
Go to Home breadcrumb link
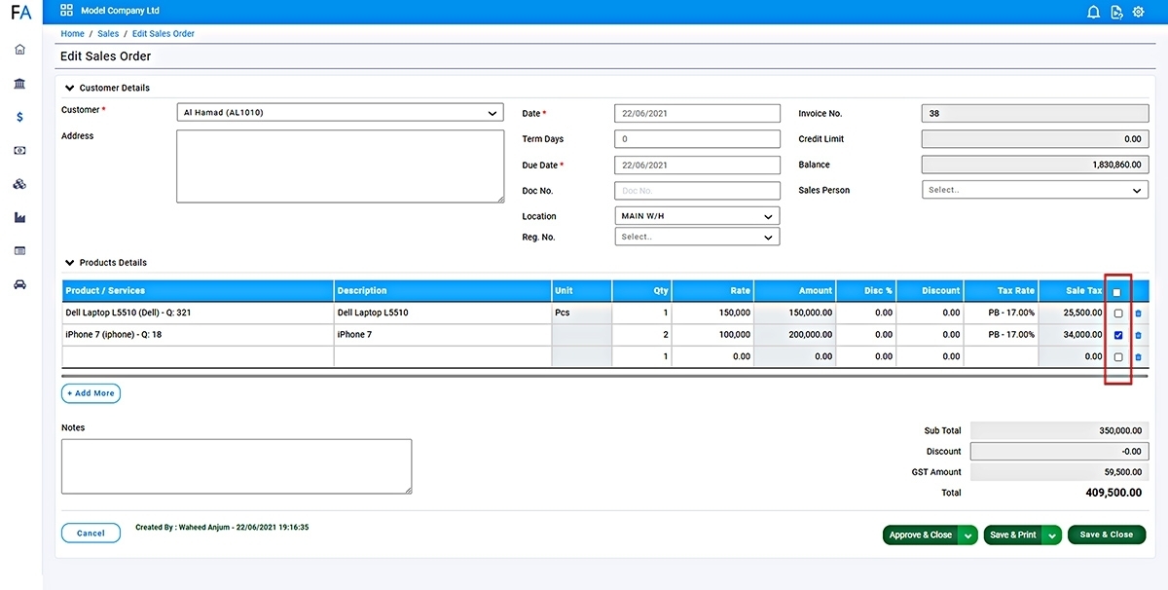pos(73,34)
